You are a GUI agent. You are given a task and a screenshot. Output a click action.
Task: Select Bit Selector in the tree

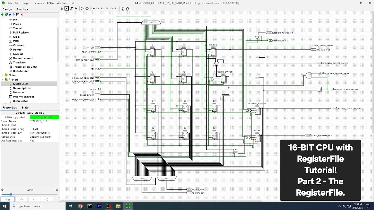[20, 101]
